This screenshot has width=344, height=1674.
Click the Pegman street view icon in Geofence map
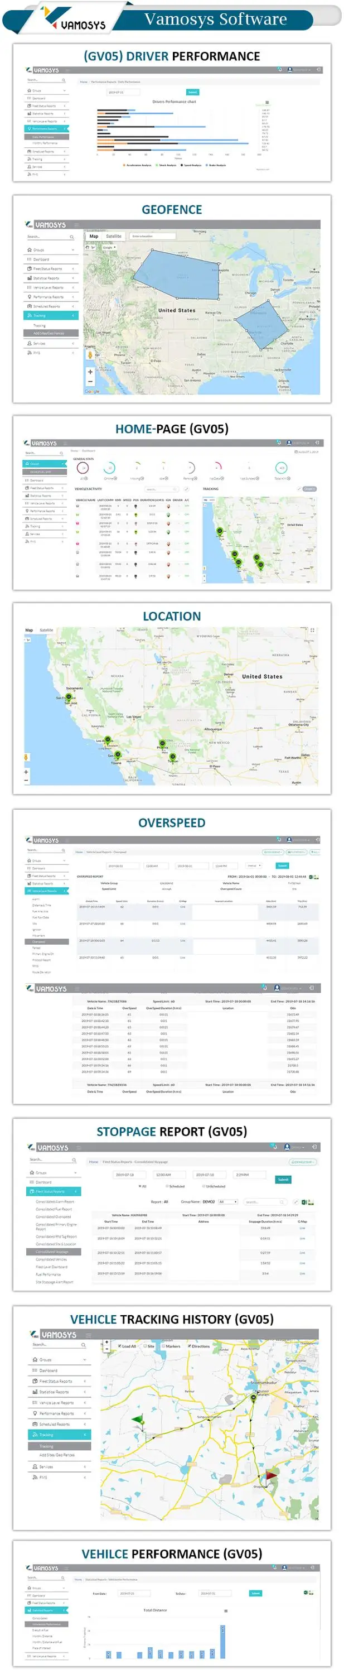(90, 355)
